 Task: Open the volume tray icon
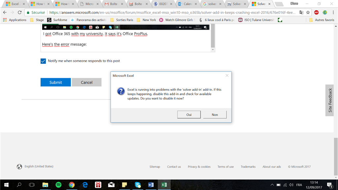(291, 185)
